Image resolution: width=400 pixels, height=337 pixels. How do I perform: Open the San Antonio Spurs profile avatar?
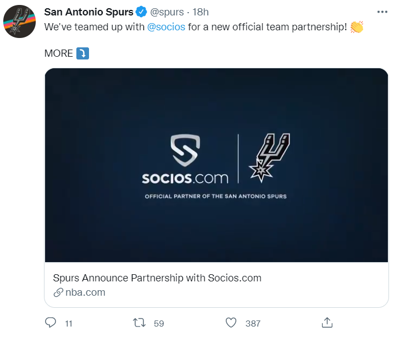(19, 21)
